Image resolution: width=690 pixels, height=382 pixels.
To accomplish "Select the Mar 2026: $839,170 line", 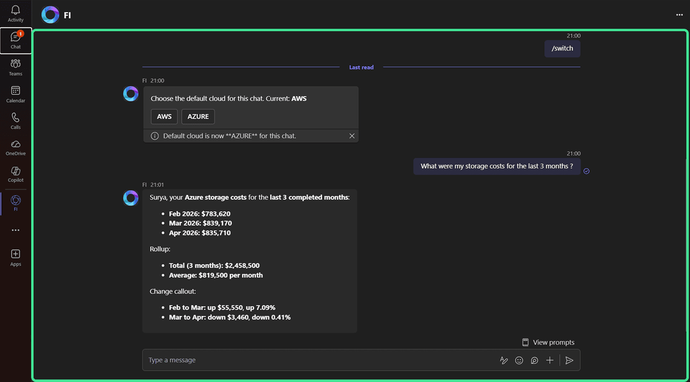I will click(x=200, y=223).
